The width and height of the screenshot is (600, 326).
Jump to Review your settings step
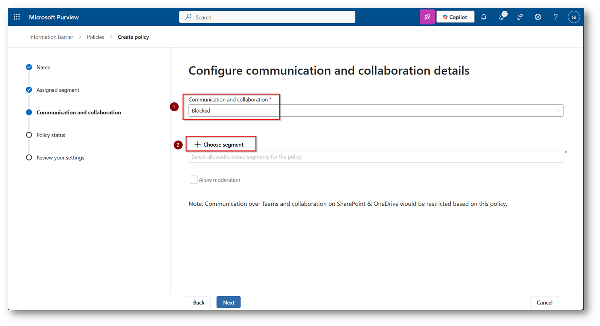(60, 158)
